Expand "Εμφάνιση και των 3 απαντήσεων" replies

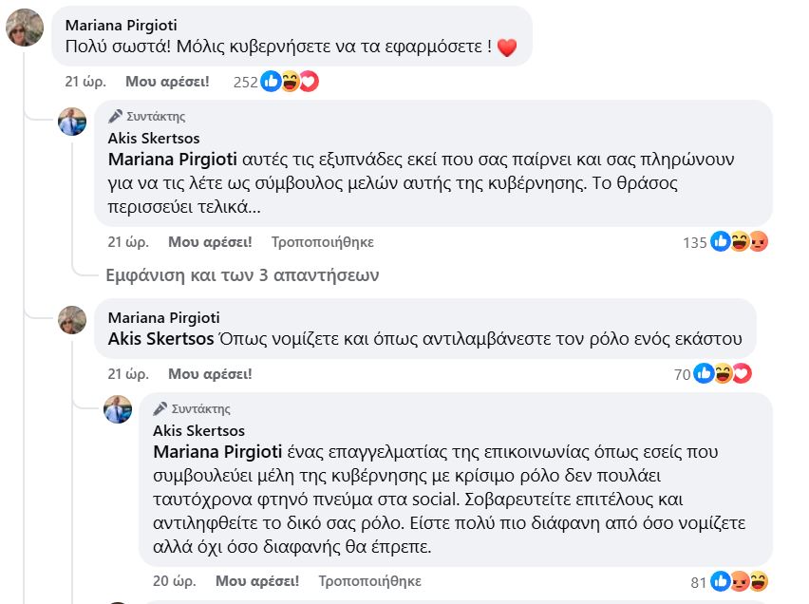coord(242,275)
